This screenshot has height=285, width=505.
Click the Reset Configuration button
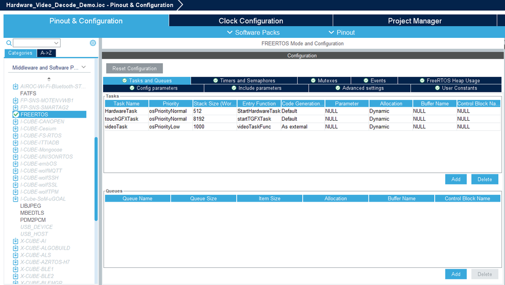pyautogui.click(x=134, y=68)
